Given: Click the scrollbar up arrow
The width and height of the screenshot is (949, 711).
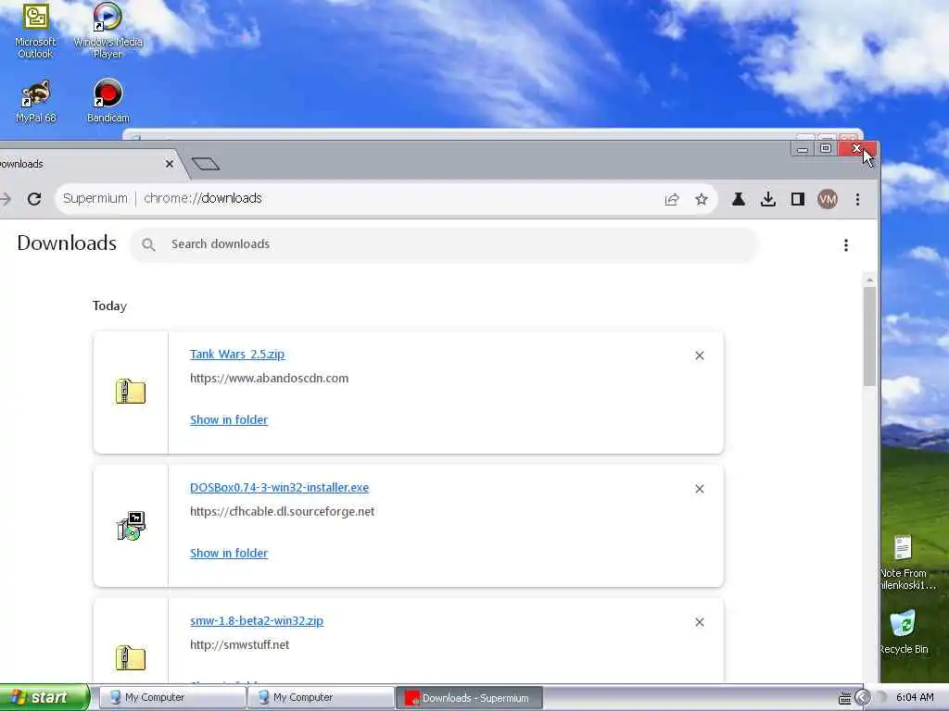Looking at the screenshot, I should pos(869,280).
